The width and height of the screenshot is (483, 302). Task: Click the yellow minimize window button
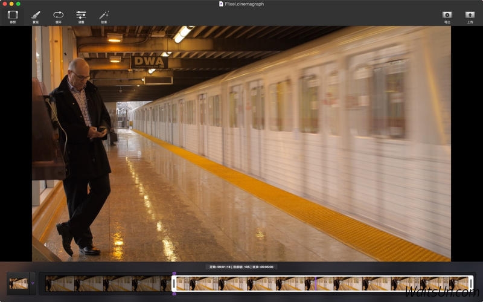pyautogui.click(x=11, y=4)
